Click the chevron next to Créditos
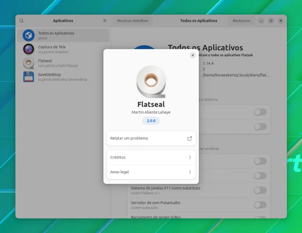Image resolution: width=302 pixels, height=233 pixels. [190, 157]
